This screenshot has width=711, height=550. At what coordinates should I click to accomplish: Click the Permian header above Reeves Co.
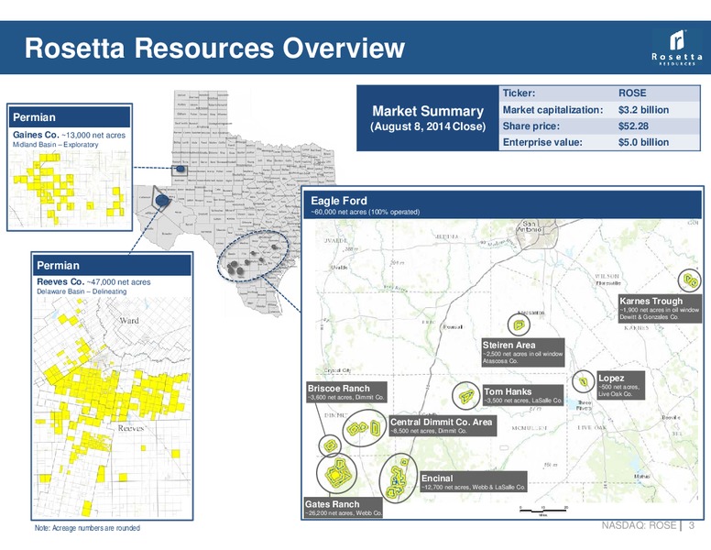[x=112, y=266]
